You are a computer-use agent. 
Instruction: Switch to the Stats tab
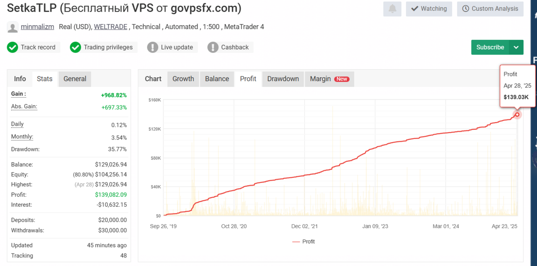point(45,79)
